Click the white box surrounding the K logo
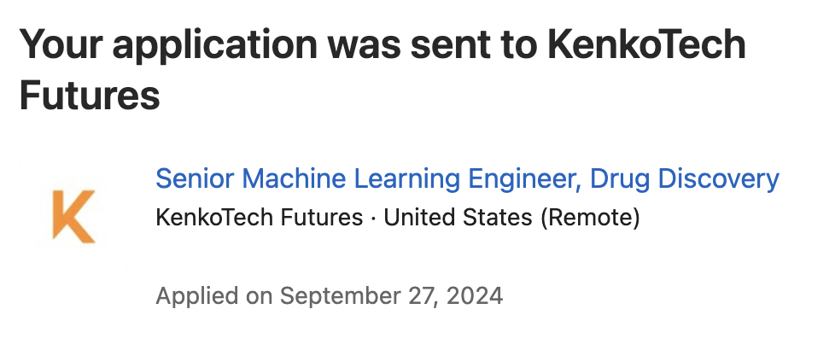The image size is (835, 350). point(73,215)
